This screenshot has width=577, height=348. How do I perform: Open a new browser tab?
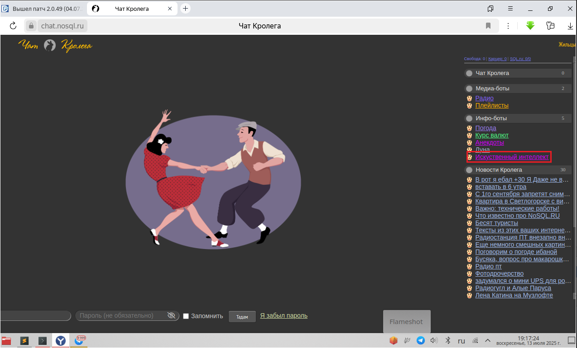point(185,9)
